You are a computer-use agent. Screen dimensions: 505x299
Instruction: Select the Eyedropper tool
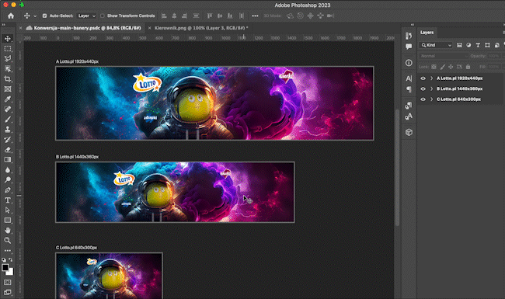8,99
